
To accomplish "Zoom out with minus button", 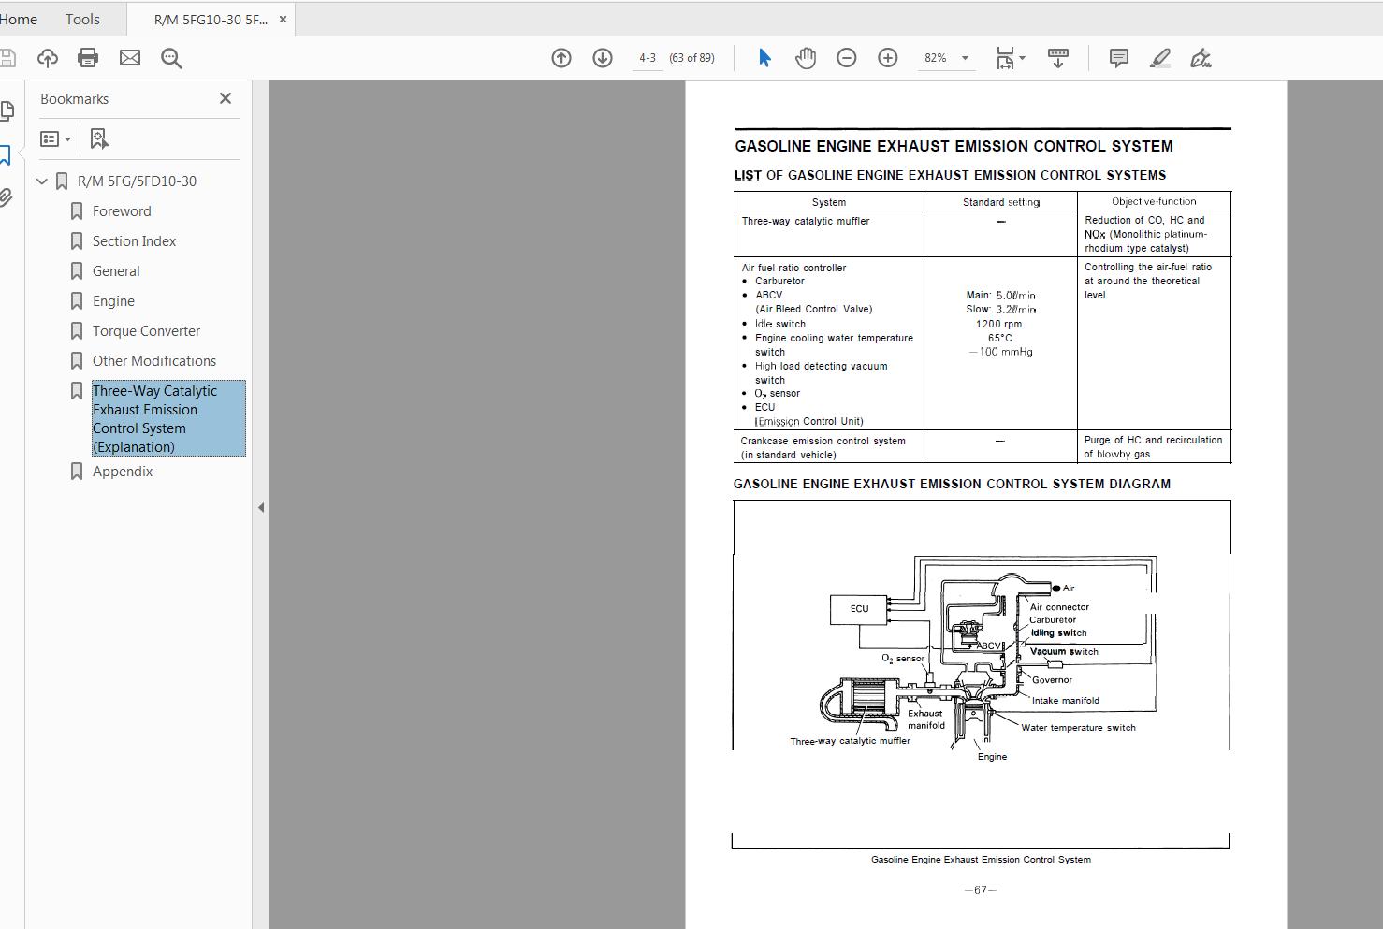I will pyautogui.click(x=847, y=58).
